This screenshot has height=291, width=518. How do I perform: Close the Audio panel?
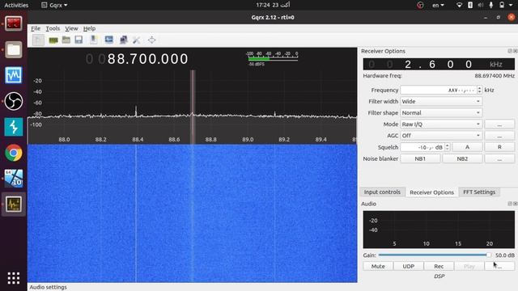515,204
